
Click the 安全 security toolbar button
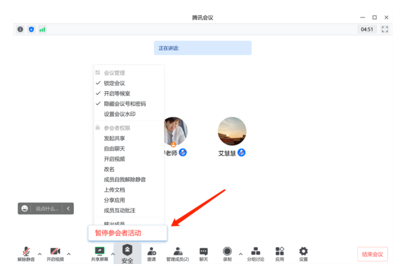128,254
